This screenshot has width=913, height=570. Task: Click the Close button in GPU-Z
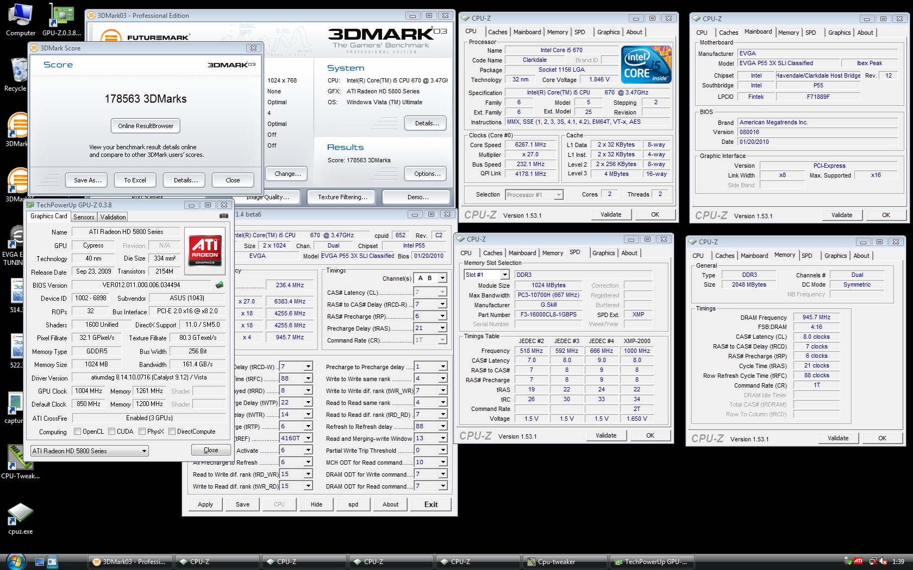point(211,450)
